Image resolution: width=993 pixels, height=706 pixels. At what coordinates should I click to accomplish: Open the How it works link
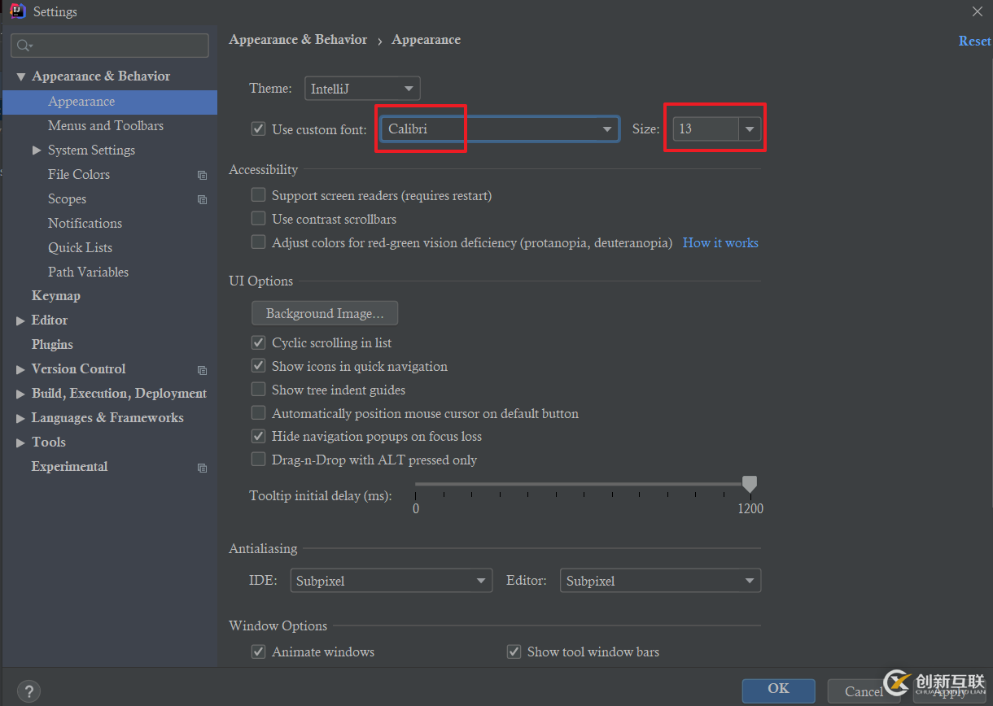point(720,242)
